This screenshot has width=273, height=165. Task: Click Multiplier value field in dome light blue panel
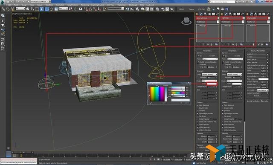(x=212, y=78)
